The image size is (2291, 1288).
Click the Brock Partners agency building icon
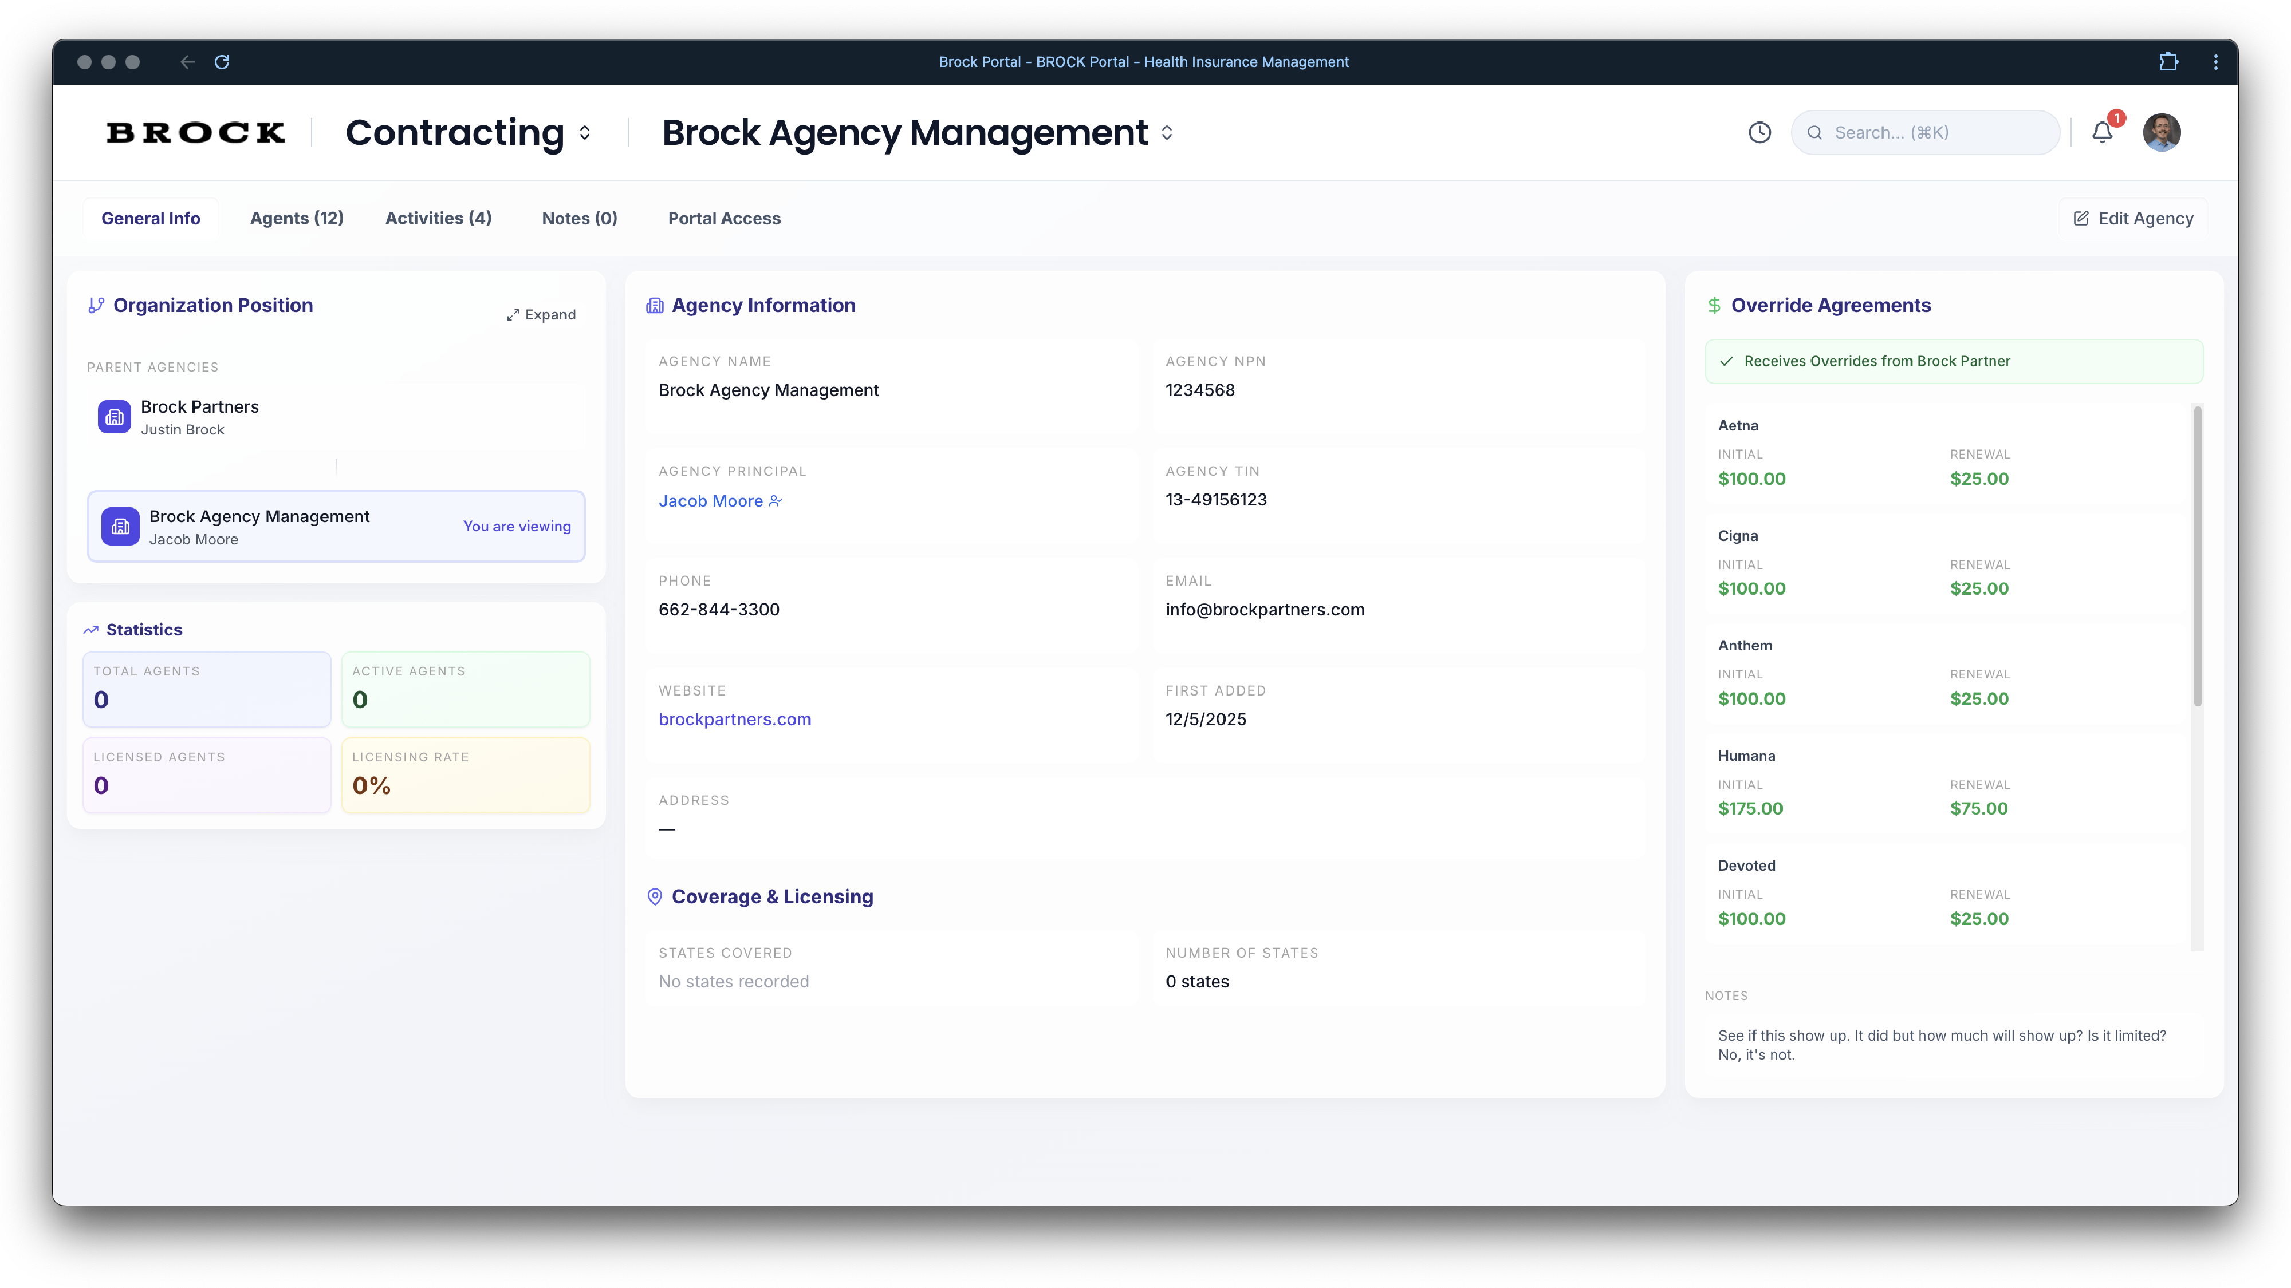coord(114,416)
